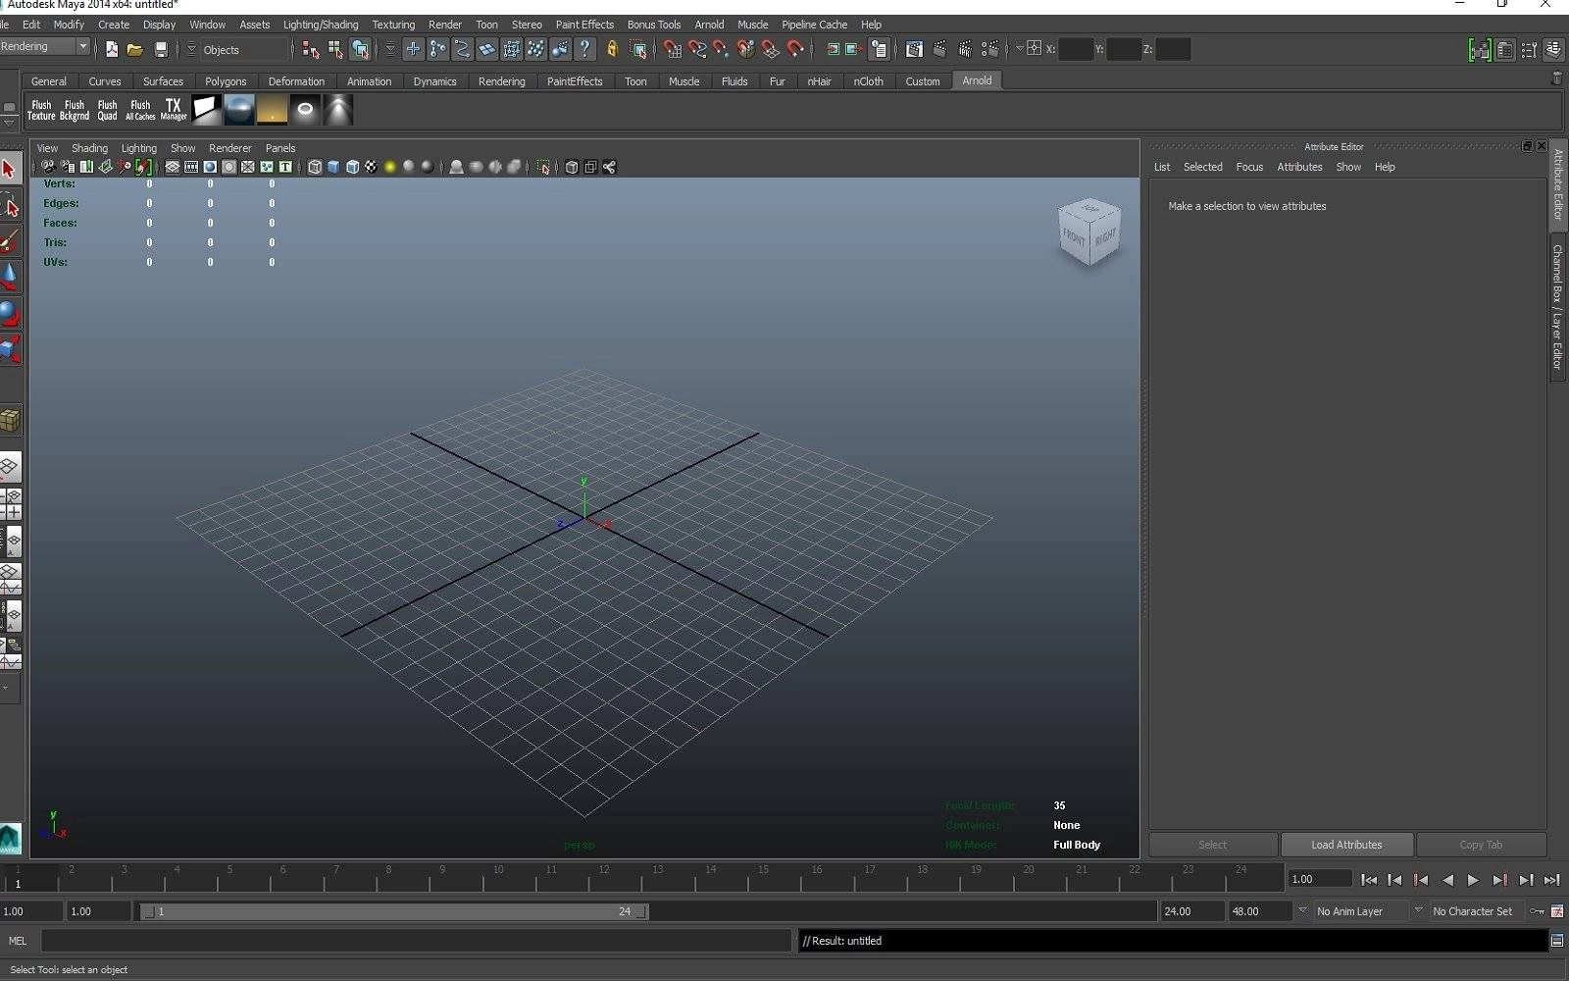Screen dimensions: 1569x981
Task: Create Arnold area light from shelf
Action: (x=206, y=110)
